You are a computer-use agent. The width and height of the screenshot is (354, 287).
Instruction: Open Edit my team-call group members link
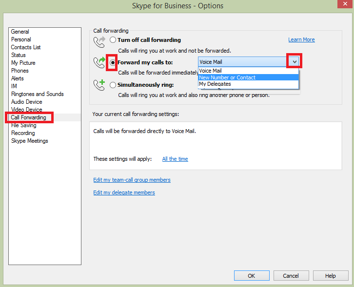(x=132, y=180)
